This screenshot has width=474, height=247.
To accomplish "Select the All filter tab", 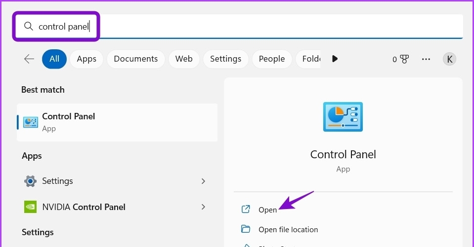I will [54, 59].
